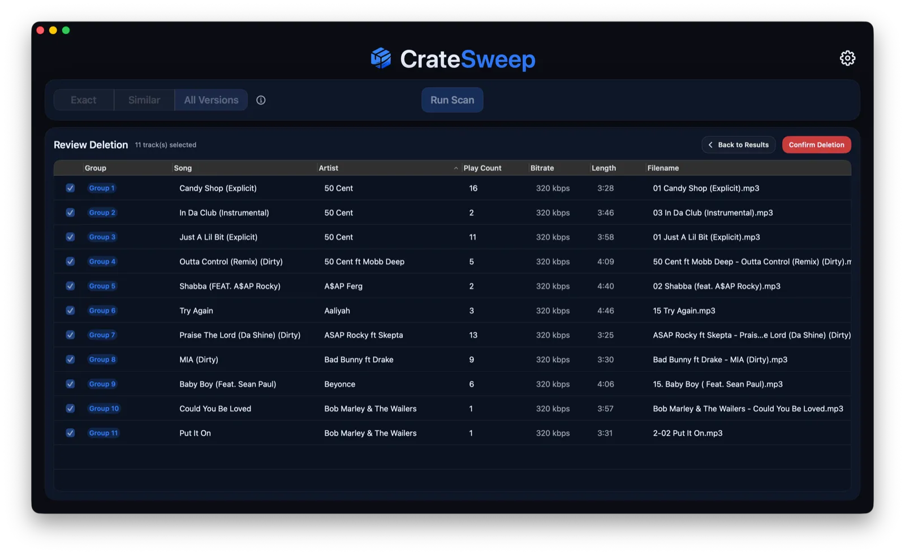The width and height of the screenshot is (905, 555).
Task: Click artist ASAP Rocky ft Skepta
Action: tap(364, 335)
